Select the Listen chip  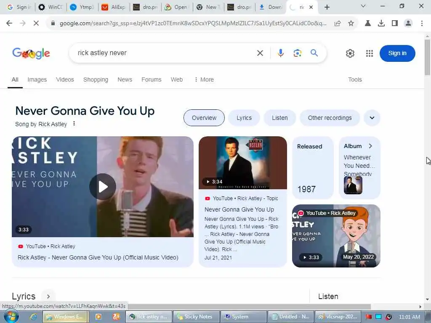point(280,118)
